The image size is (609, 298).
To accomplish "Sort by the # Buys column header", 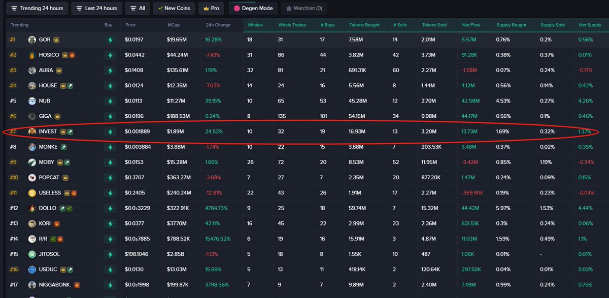I will click(x=328, y=25).
